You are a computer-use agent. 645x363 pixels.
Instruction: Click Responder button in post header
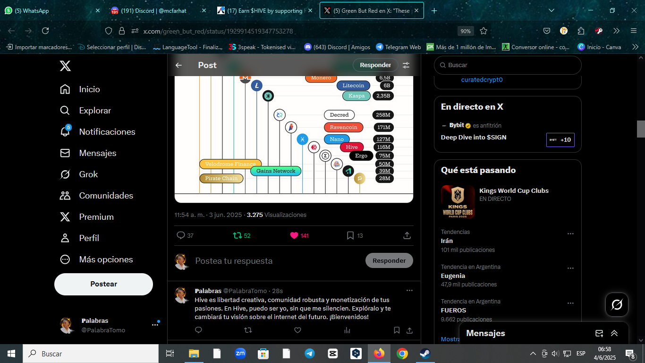375,65
